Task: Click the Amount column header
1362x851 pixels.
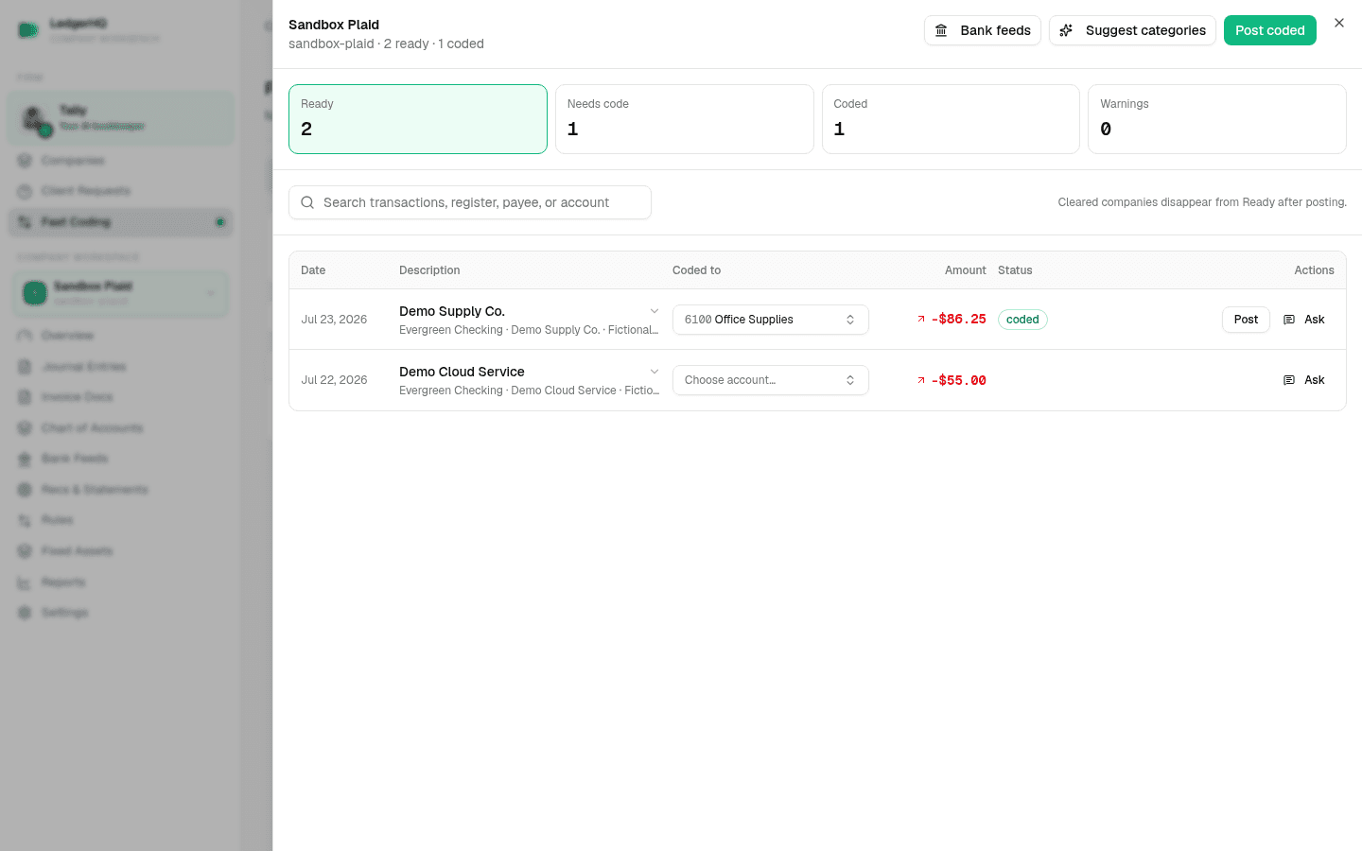Action: [965, 270]
